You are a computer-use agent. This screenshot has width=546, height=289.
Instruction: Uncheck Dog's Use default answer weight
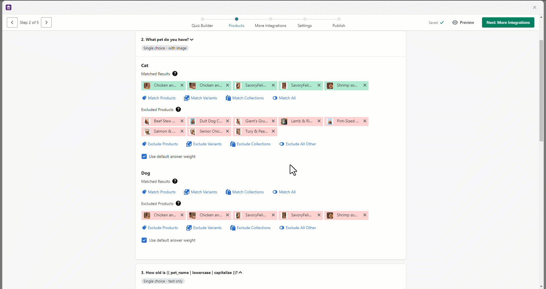pos(144,240)
